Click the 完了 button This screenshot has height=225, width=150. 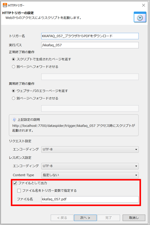pos(108,218)
